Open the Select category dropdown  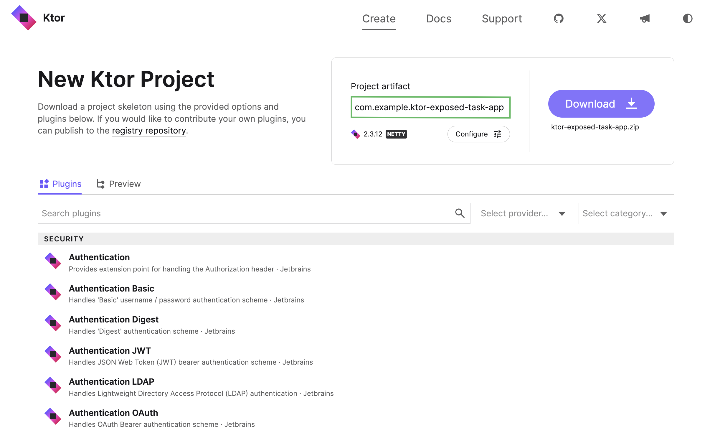point(625,213)
